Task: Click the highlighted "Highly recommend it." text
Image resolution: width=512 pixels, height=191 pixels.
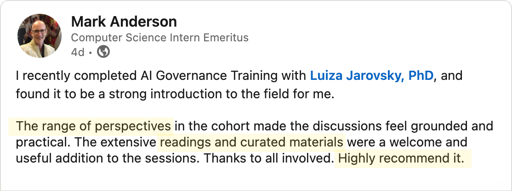Action: point(401,159)
